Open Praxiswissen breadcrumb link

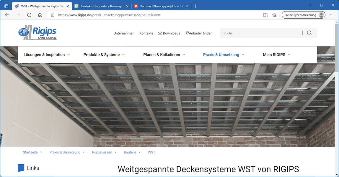point(102,152)
